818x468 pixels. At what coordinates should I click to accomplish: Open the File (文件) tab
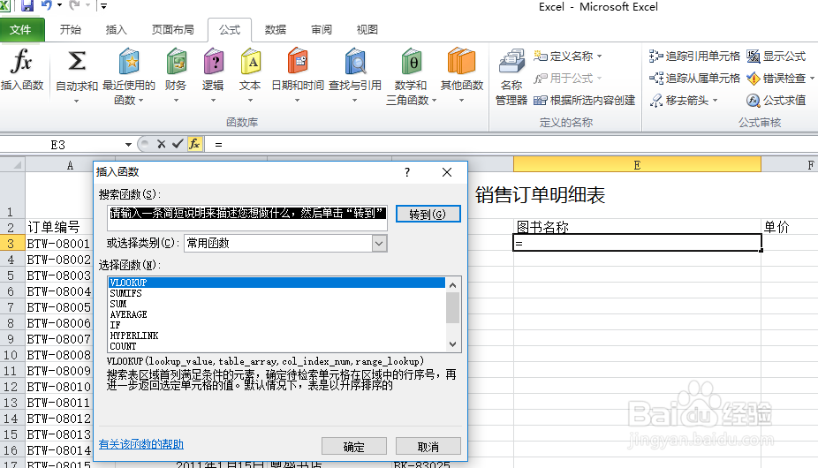click(21, 30)
